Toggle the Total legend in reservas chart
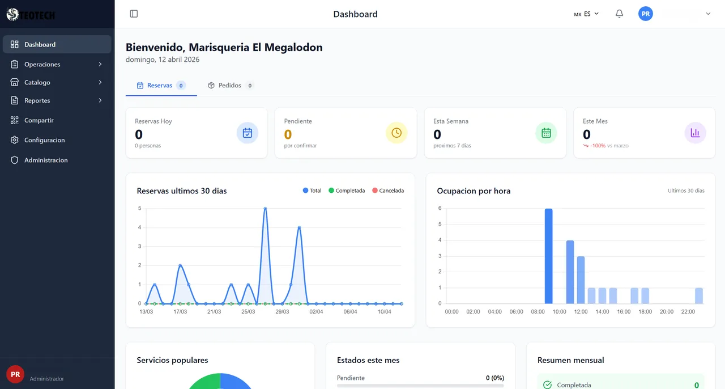The image size is (725, 389). (312, 191)
